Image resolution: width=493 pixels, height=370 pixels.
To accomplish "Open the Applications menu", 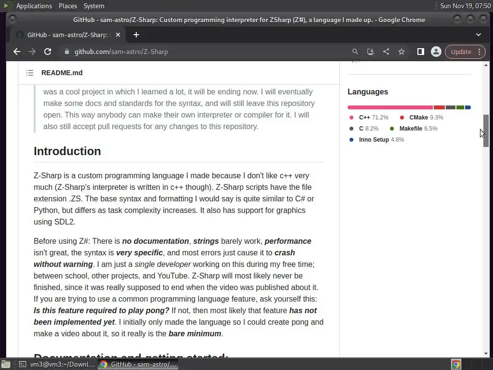I will point(34,6).
